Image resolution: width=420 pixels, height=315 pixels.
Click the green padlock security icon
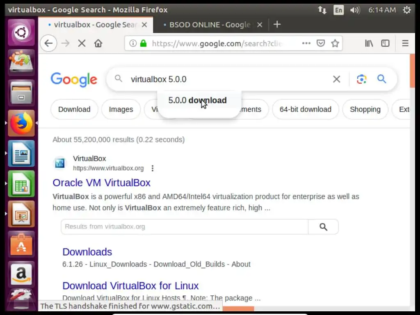[x=144, y=43]
